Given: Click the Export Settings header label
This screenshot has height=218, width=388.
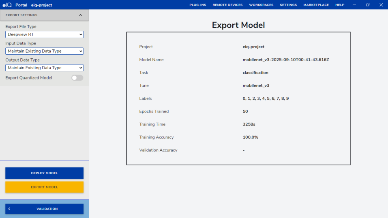Looking at the screenshot, I should tap(21, 15).
